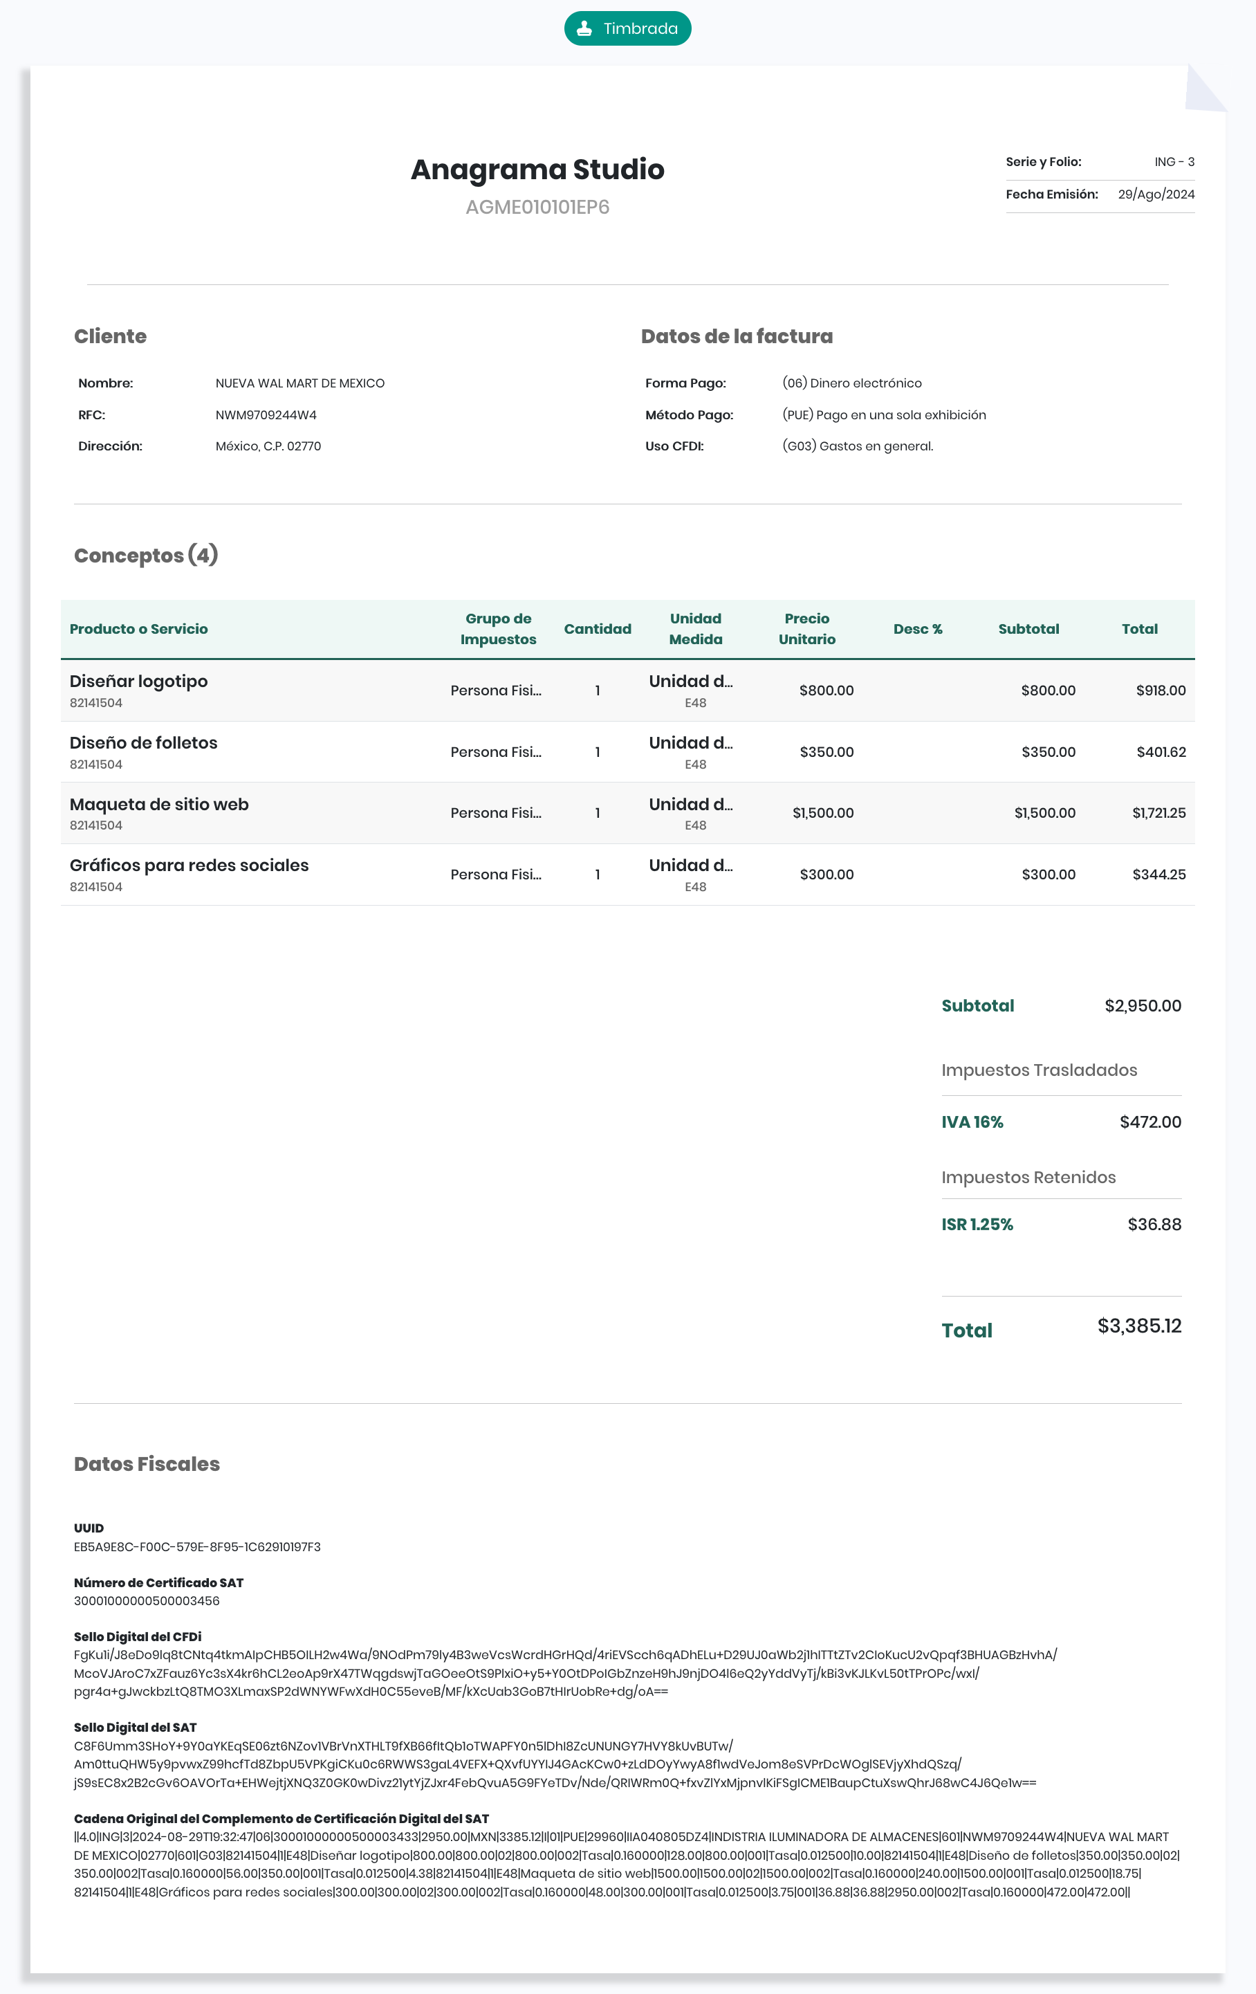Select the Maqueta de sitio web concept name
The height and width of the screenshot is (1994, 1256).
click(x=159, y=804)
